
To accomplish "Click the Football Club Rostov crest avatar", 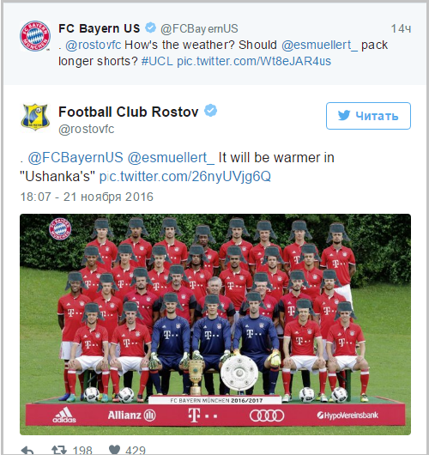I will [x=35, y=118].
